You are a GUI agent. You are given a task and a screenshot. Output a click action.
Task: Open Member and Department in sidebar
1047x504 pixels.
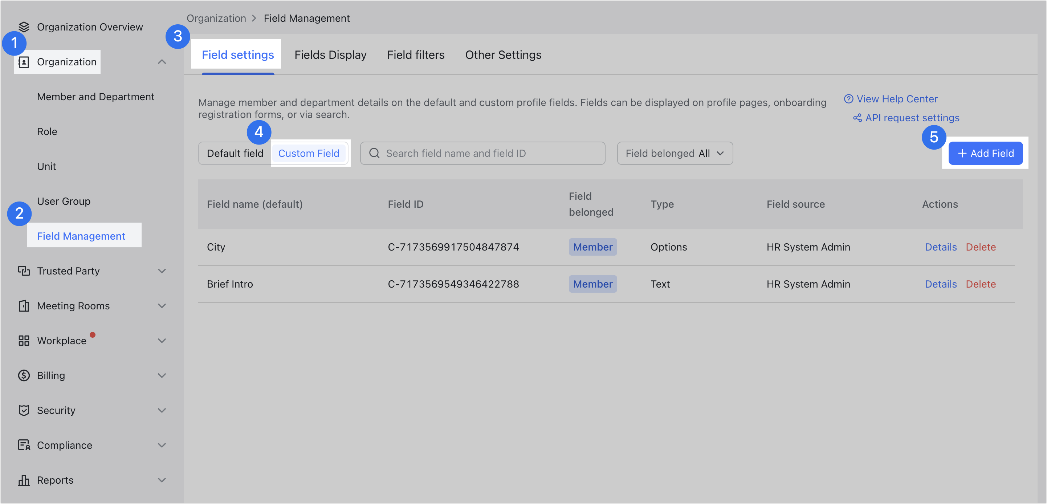click(x=95, y=97)
